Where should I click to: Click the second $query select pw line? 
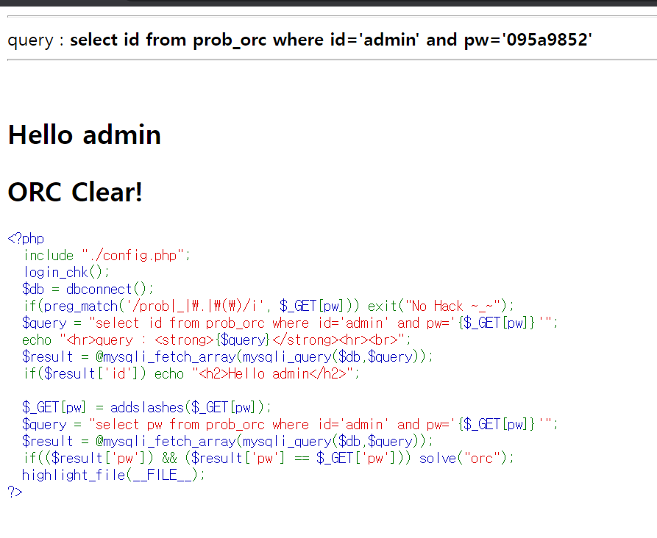coord(290,424)
